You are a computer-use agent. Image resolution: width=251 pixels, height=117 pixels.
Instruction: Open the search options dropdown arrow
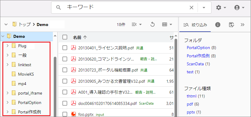click(204, 8)
